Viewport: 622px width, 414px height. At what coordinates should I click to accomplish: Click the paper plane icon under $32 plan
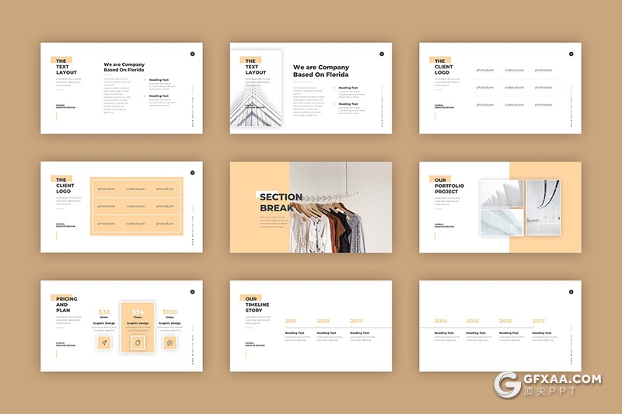[x=103, y=343]
